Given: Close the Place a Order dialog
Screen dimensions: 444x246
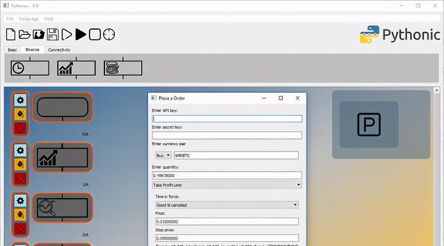Looking at the screenshot, I should coord(298,98).
